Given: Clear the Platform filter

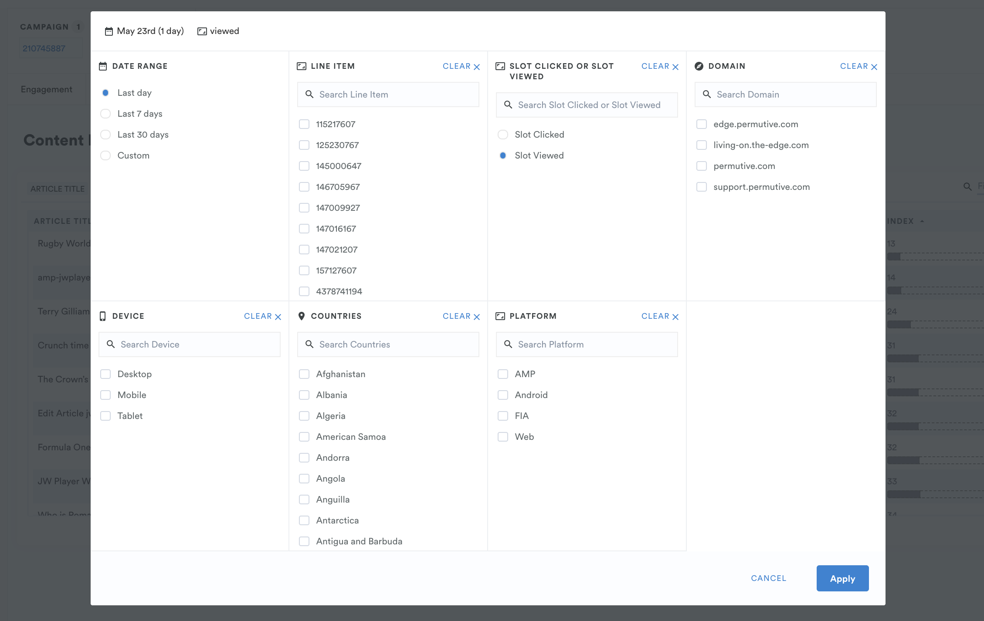Looking at the screenshot, I should pyautogui.click(x=660, y=316).
